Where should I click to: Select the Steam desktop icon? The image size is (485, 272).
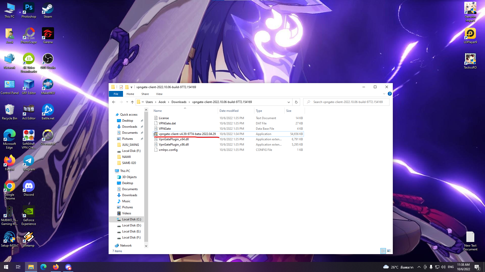(48, 10)
